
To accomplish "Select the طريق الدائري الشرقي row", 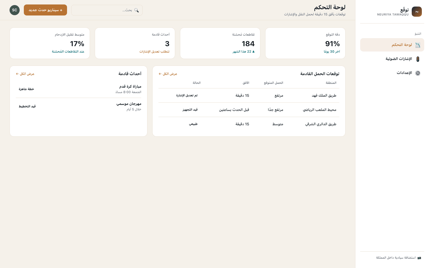I will (x=249, y=124).
